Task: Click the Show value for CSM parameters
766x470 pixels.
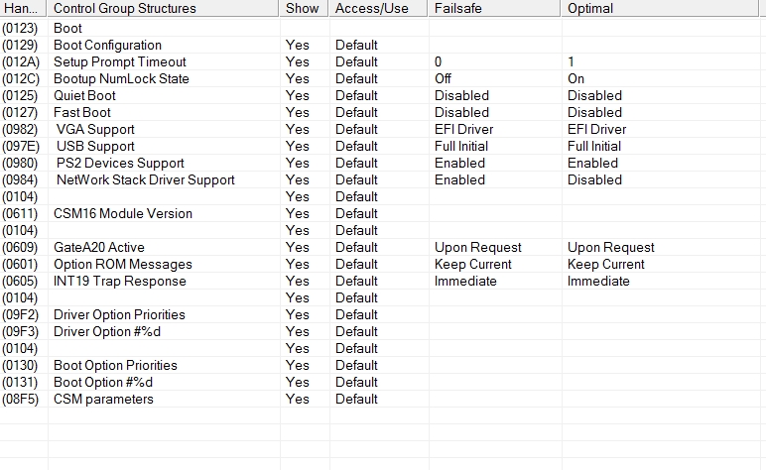Action: click(298, 399)
